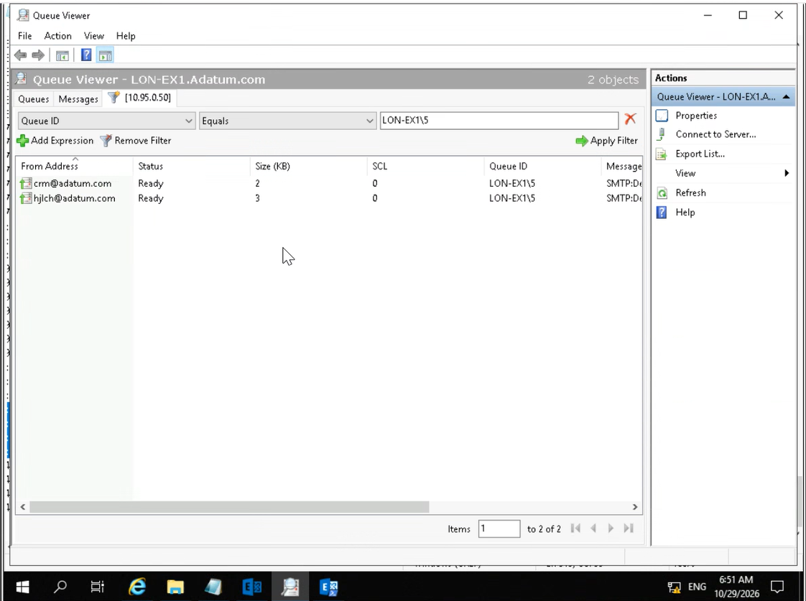806x601 pixels.
Task: Click the Items page number field
Action: tap(499, 528)
